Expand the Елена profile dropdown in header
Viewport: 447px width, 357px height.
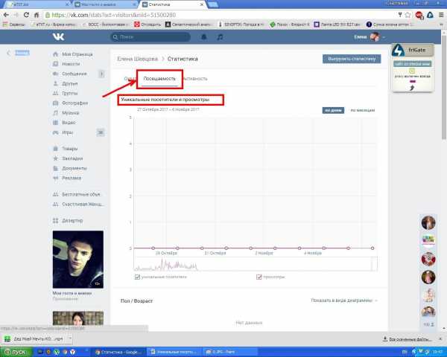[x=370, y=37]
